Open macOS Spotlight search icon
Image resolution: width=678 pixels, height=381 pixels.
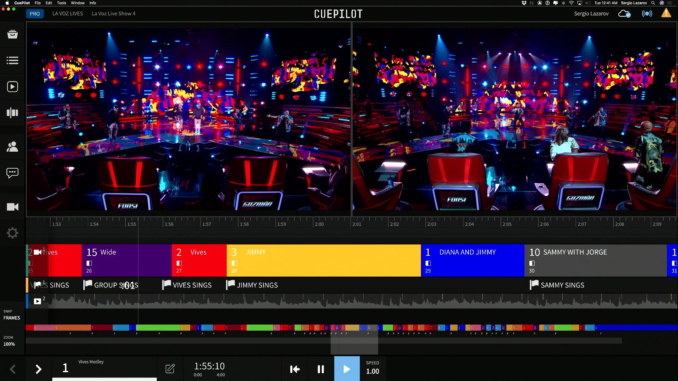pos(653,3)
